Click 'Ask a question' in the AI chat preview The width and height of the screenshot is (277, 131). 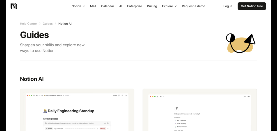pos(180,121)
